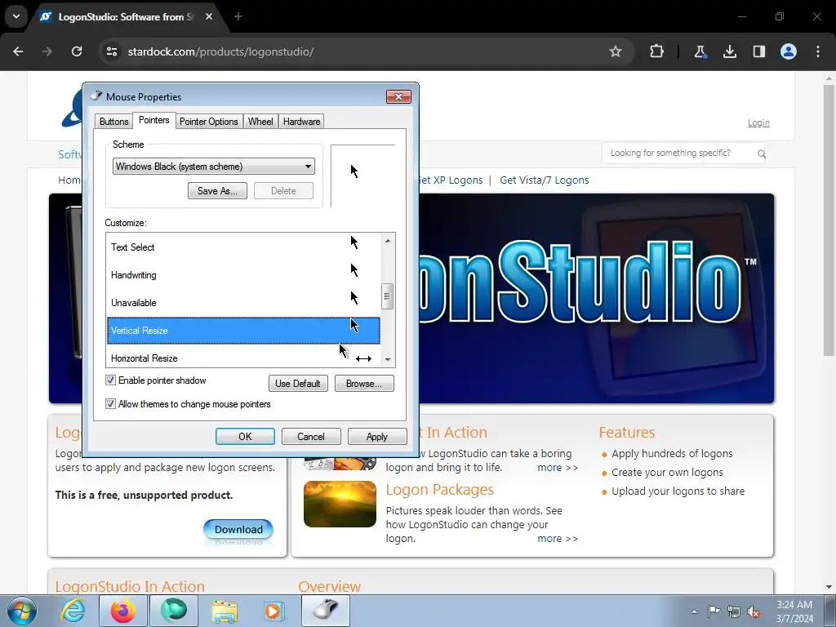This screenshot has height=627, width=836.
Task: Click the browser forward arrow
Action: 47,51
